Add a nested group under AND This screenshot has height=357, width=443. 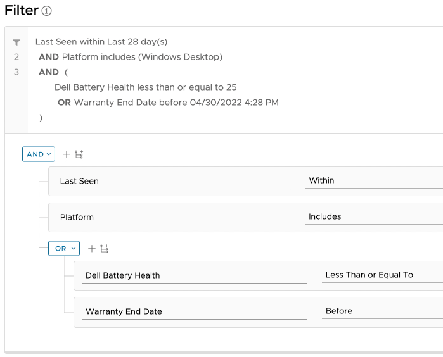coord(79,154)
